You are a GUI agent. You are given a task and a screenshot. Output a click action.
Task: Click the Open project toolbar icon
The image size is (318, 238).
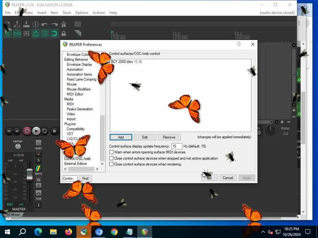click(17, 24)
